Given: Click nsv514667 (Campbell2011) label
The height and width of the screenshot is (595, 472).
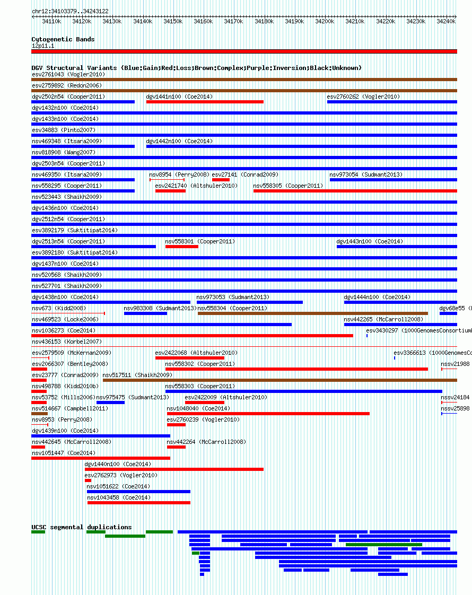Looking at the screenshot, I should click(70, 409).
